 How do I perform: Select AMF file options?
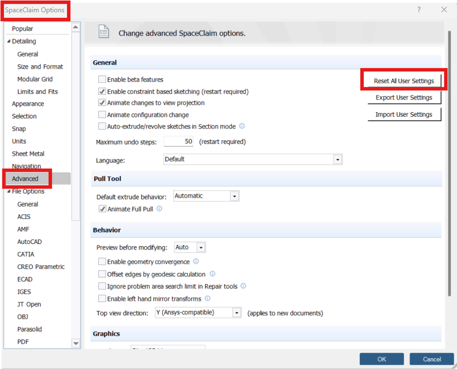click(x=23, y=229)
